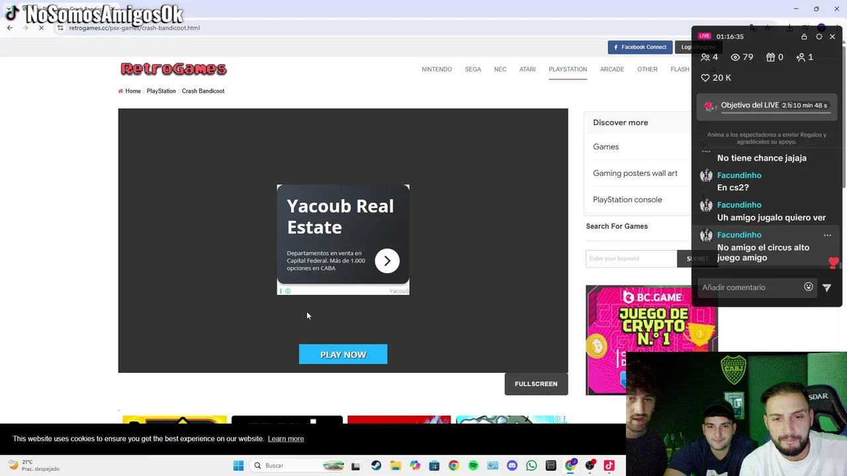This screenshot has width=847, height=476.
Task: Toggle the TikTok LIVE panel lock
Action: point(804,37)
